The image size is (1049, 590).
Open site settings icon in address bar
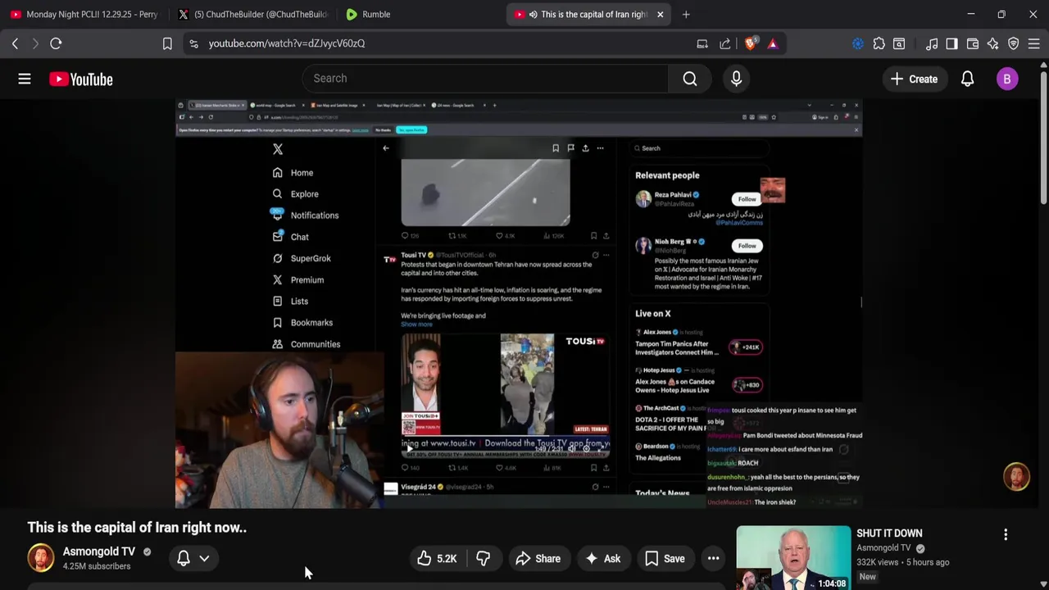pyautogui.click(x=193, y=43)
